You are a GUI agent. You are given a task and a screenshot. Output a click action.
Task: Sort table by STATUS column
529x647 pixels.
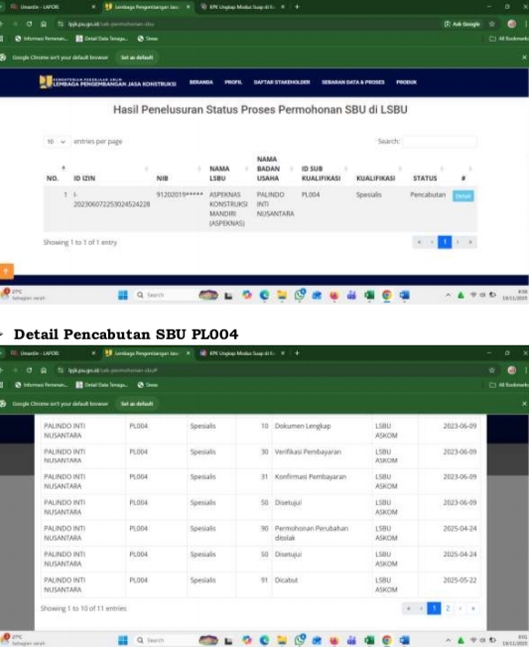(x=425, y=179)
